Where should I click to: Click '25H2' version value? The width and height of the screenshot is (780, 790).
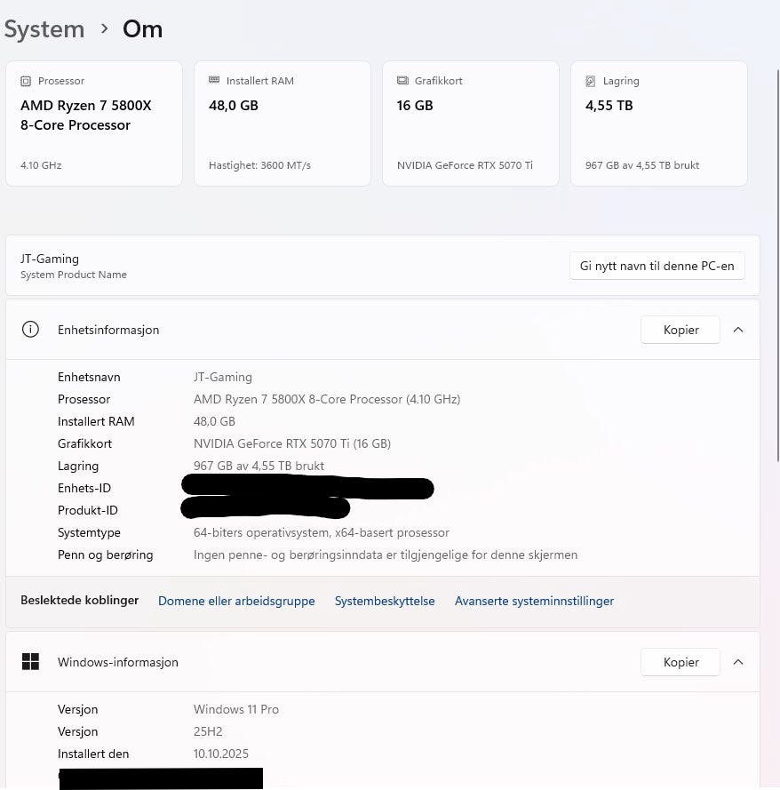point(208,731)
